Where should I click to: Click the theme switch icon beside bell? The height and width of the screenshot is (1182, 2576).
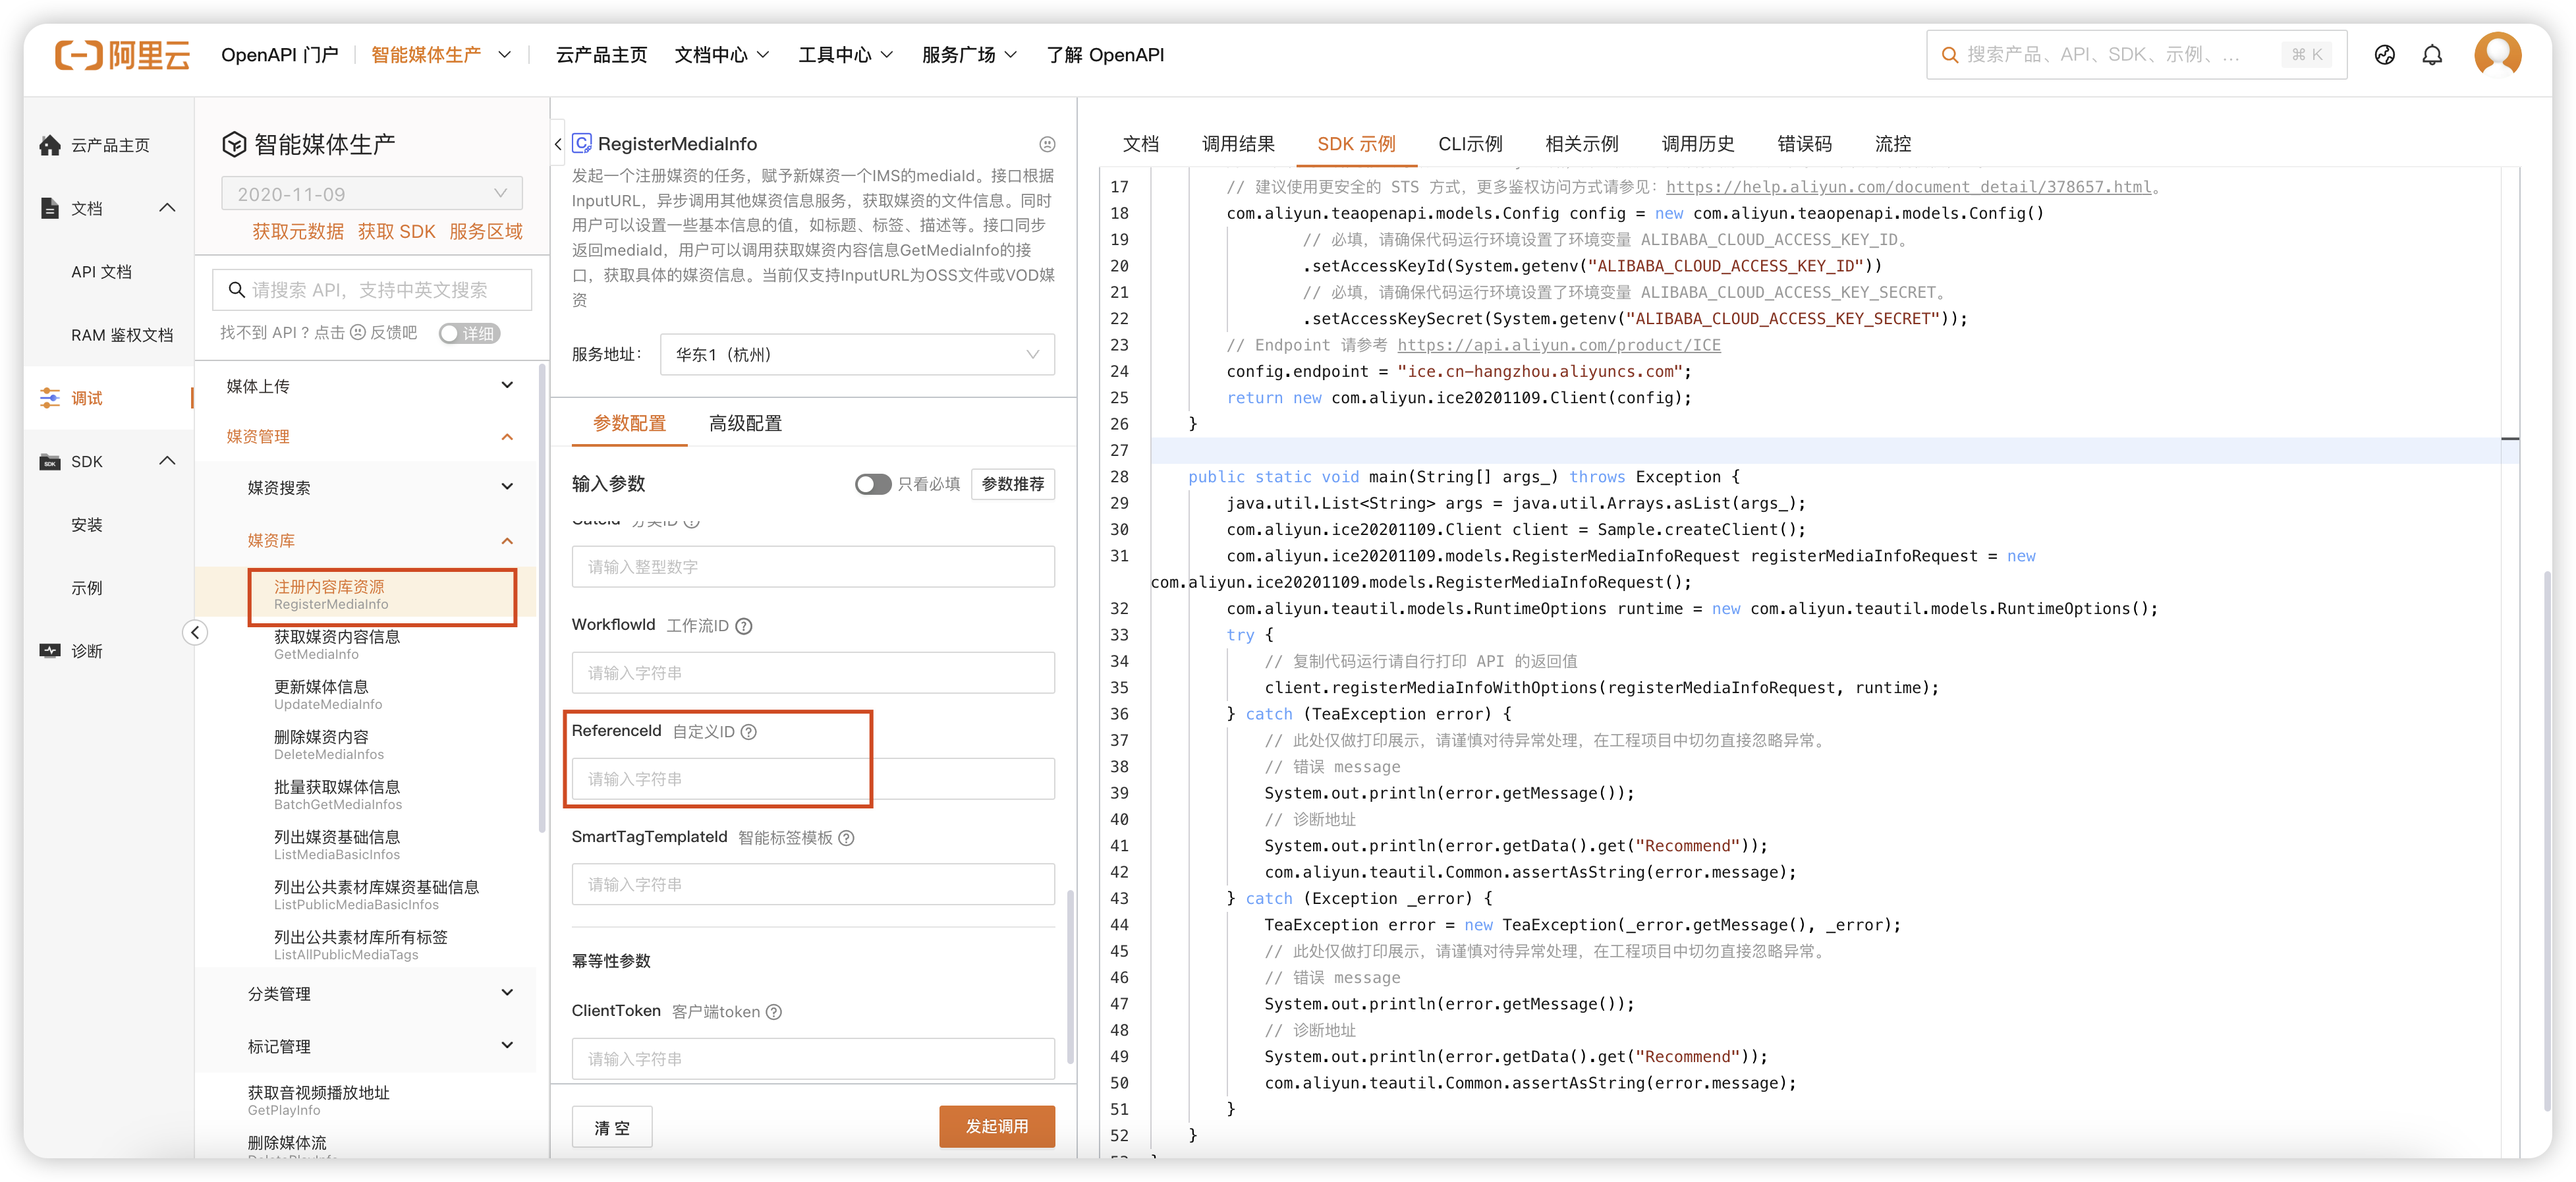pos(2384,55)
